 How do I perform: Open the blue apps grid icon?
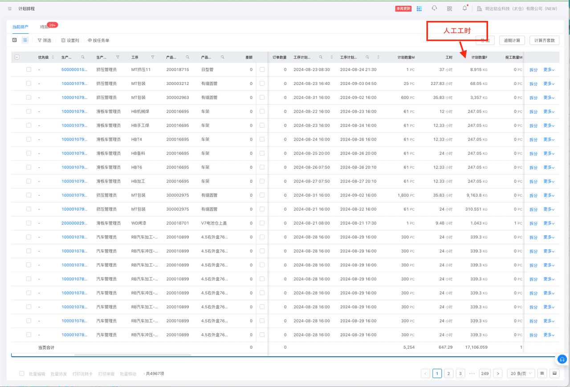tap(419, 8)
